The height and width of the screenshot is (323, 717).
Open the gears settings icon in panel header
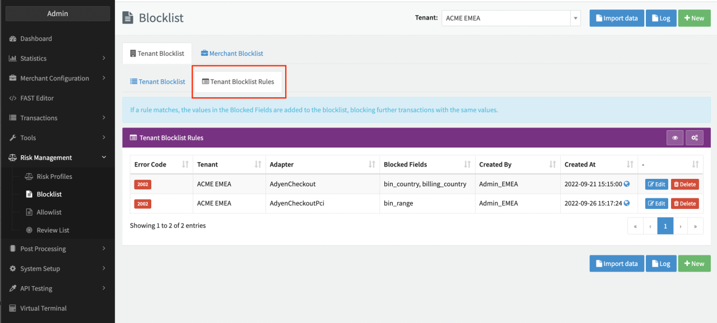[x=695, y=137]
